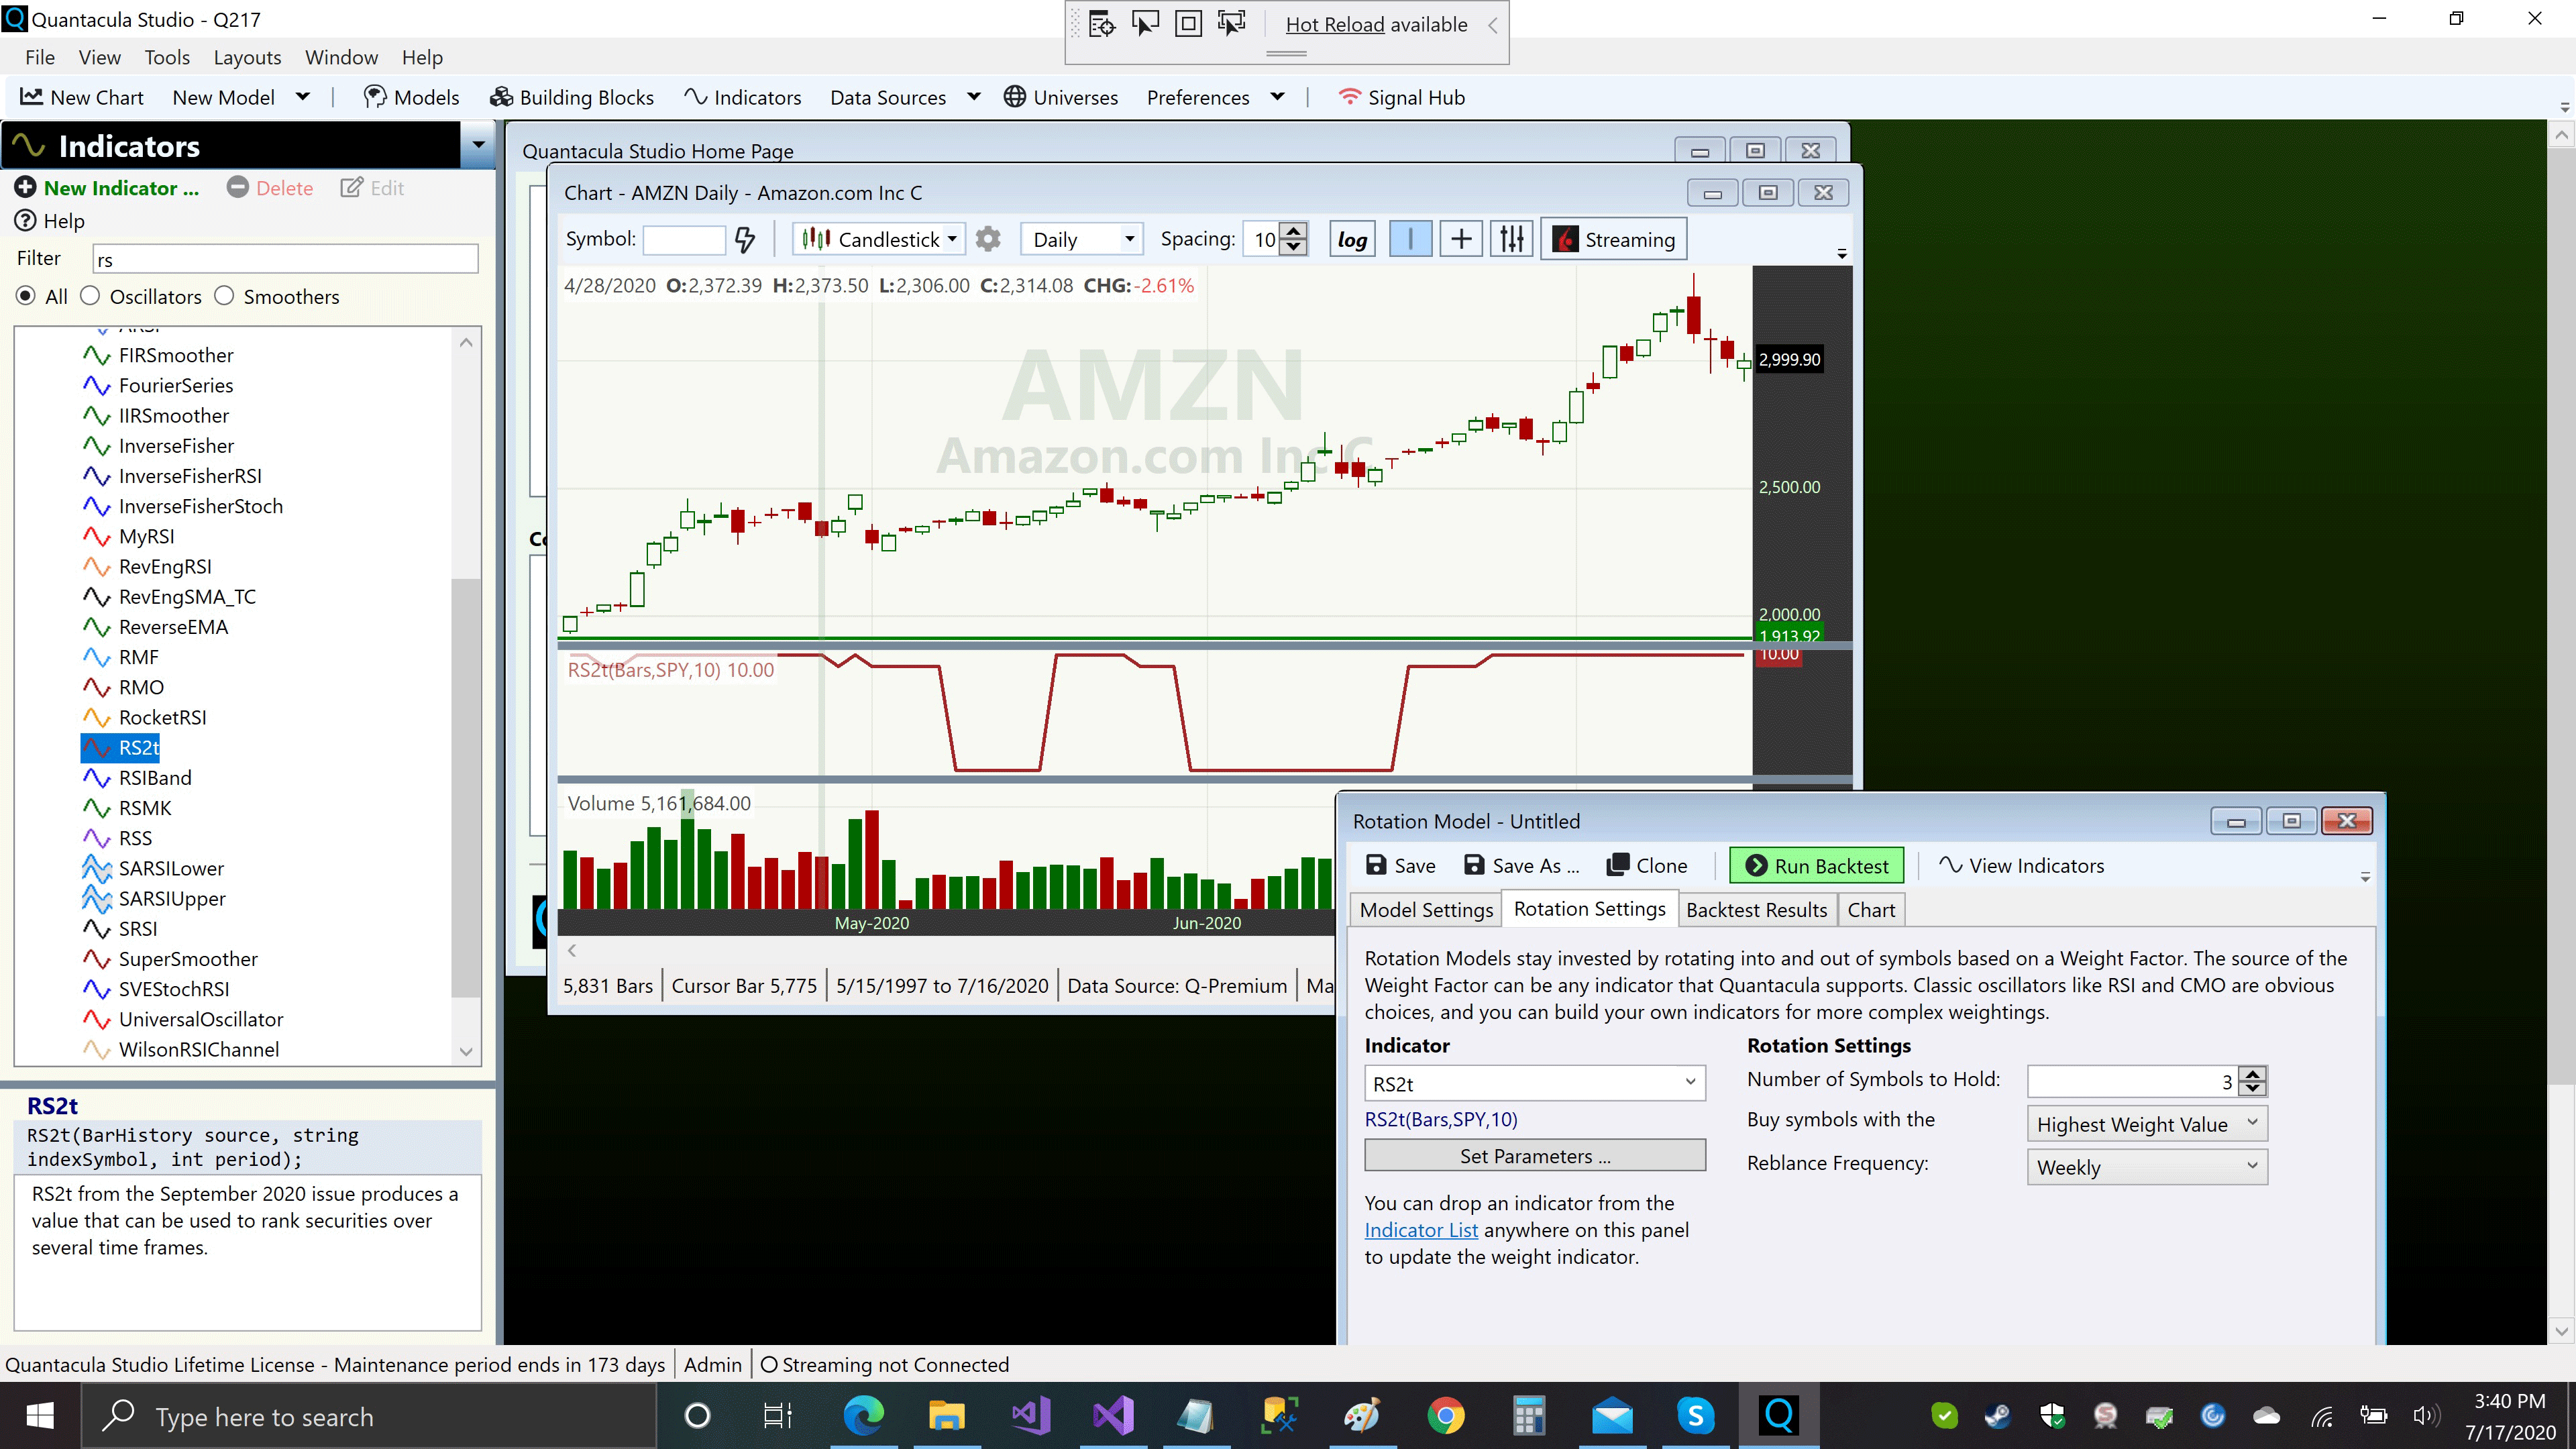Image resolution: width=2576 pixels, height=1449 pixels.
Task: Switch to the Model Settings tab
Action: [1426, 909]
